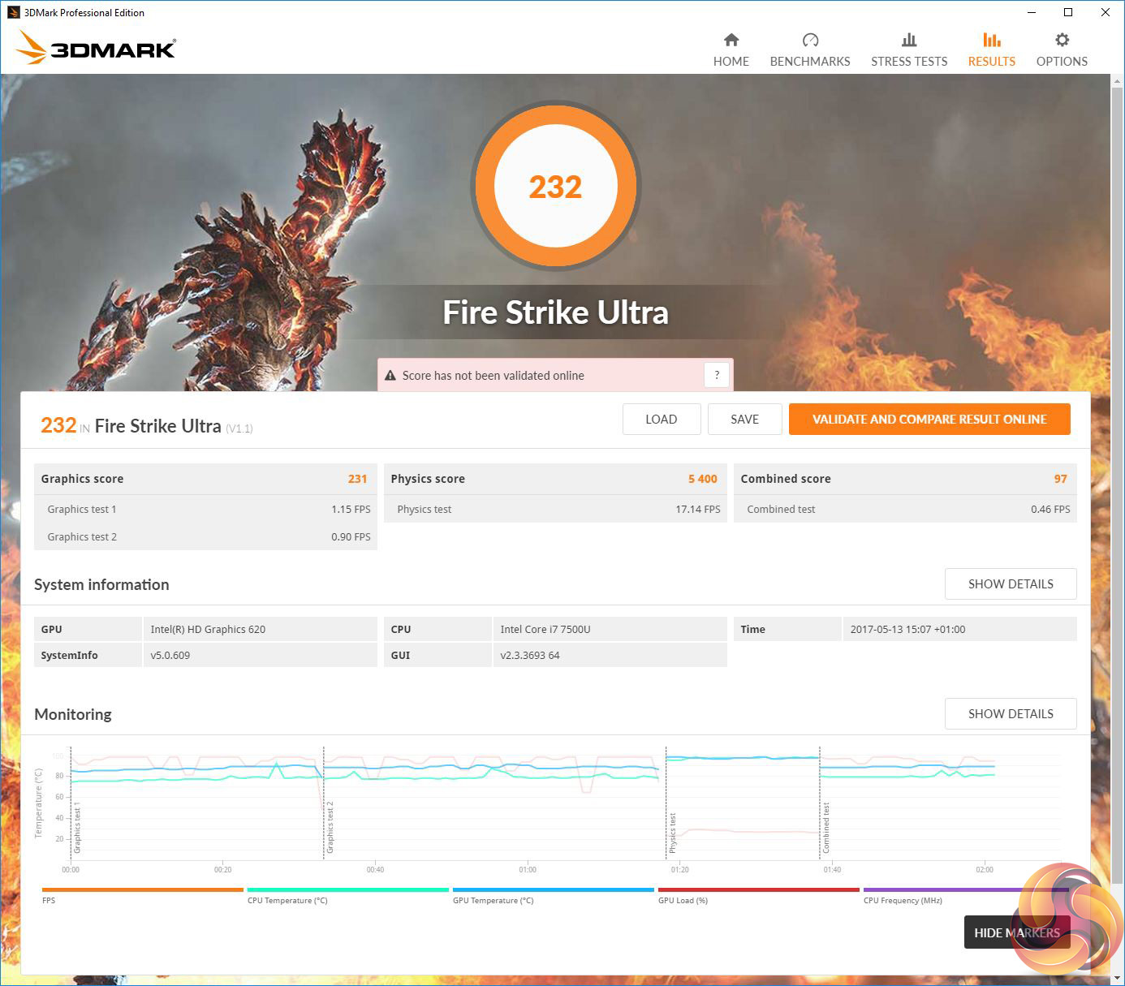Click the CPU Temperature (°C) legend label

[287, 901]
